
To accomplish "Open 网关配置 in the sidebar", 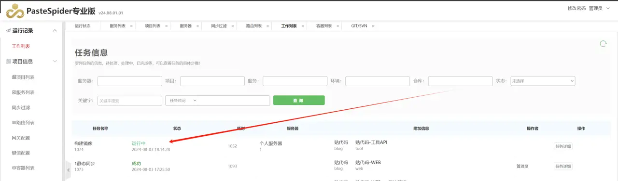I will (21, 138).
